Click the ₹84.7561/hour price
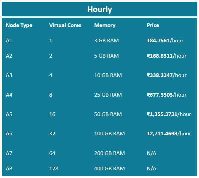 click(x=165, y=41)
